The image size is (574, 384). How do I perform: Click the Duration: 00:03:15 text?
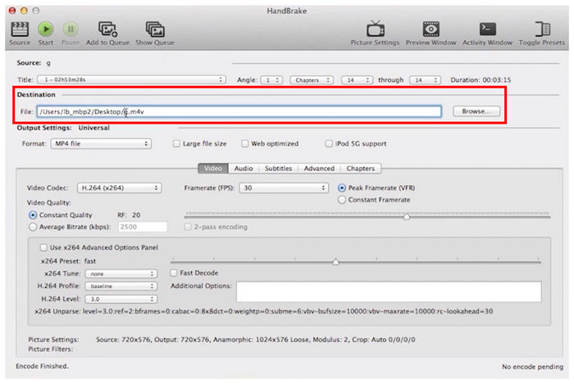[x=481, y=80]
